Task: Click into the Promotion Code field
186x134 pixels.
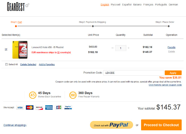Action: click(x=134, y=73)
